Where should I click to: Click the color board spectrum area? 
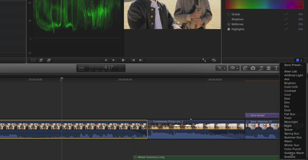(x=265, y=4)
